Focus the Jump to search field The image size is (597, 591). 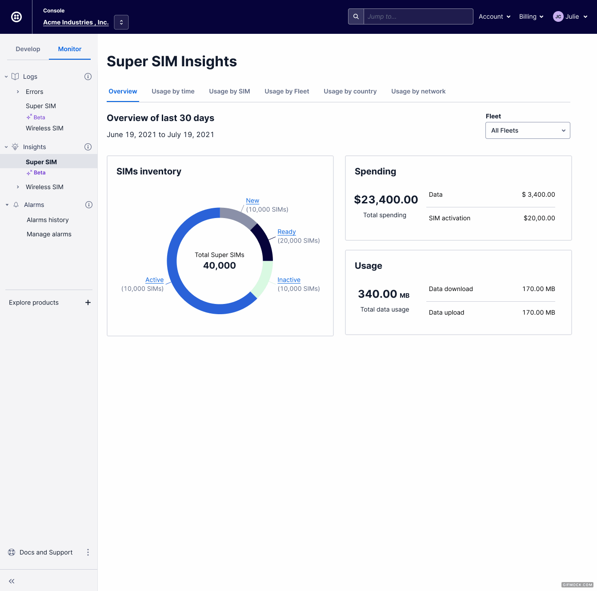pyautogui.click(x=418, y=16)
